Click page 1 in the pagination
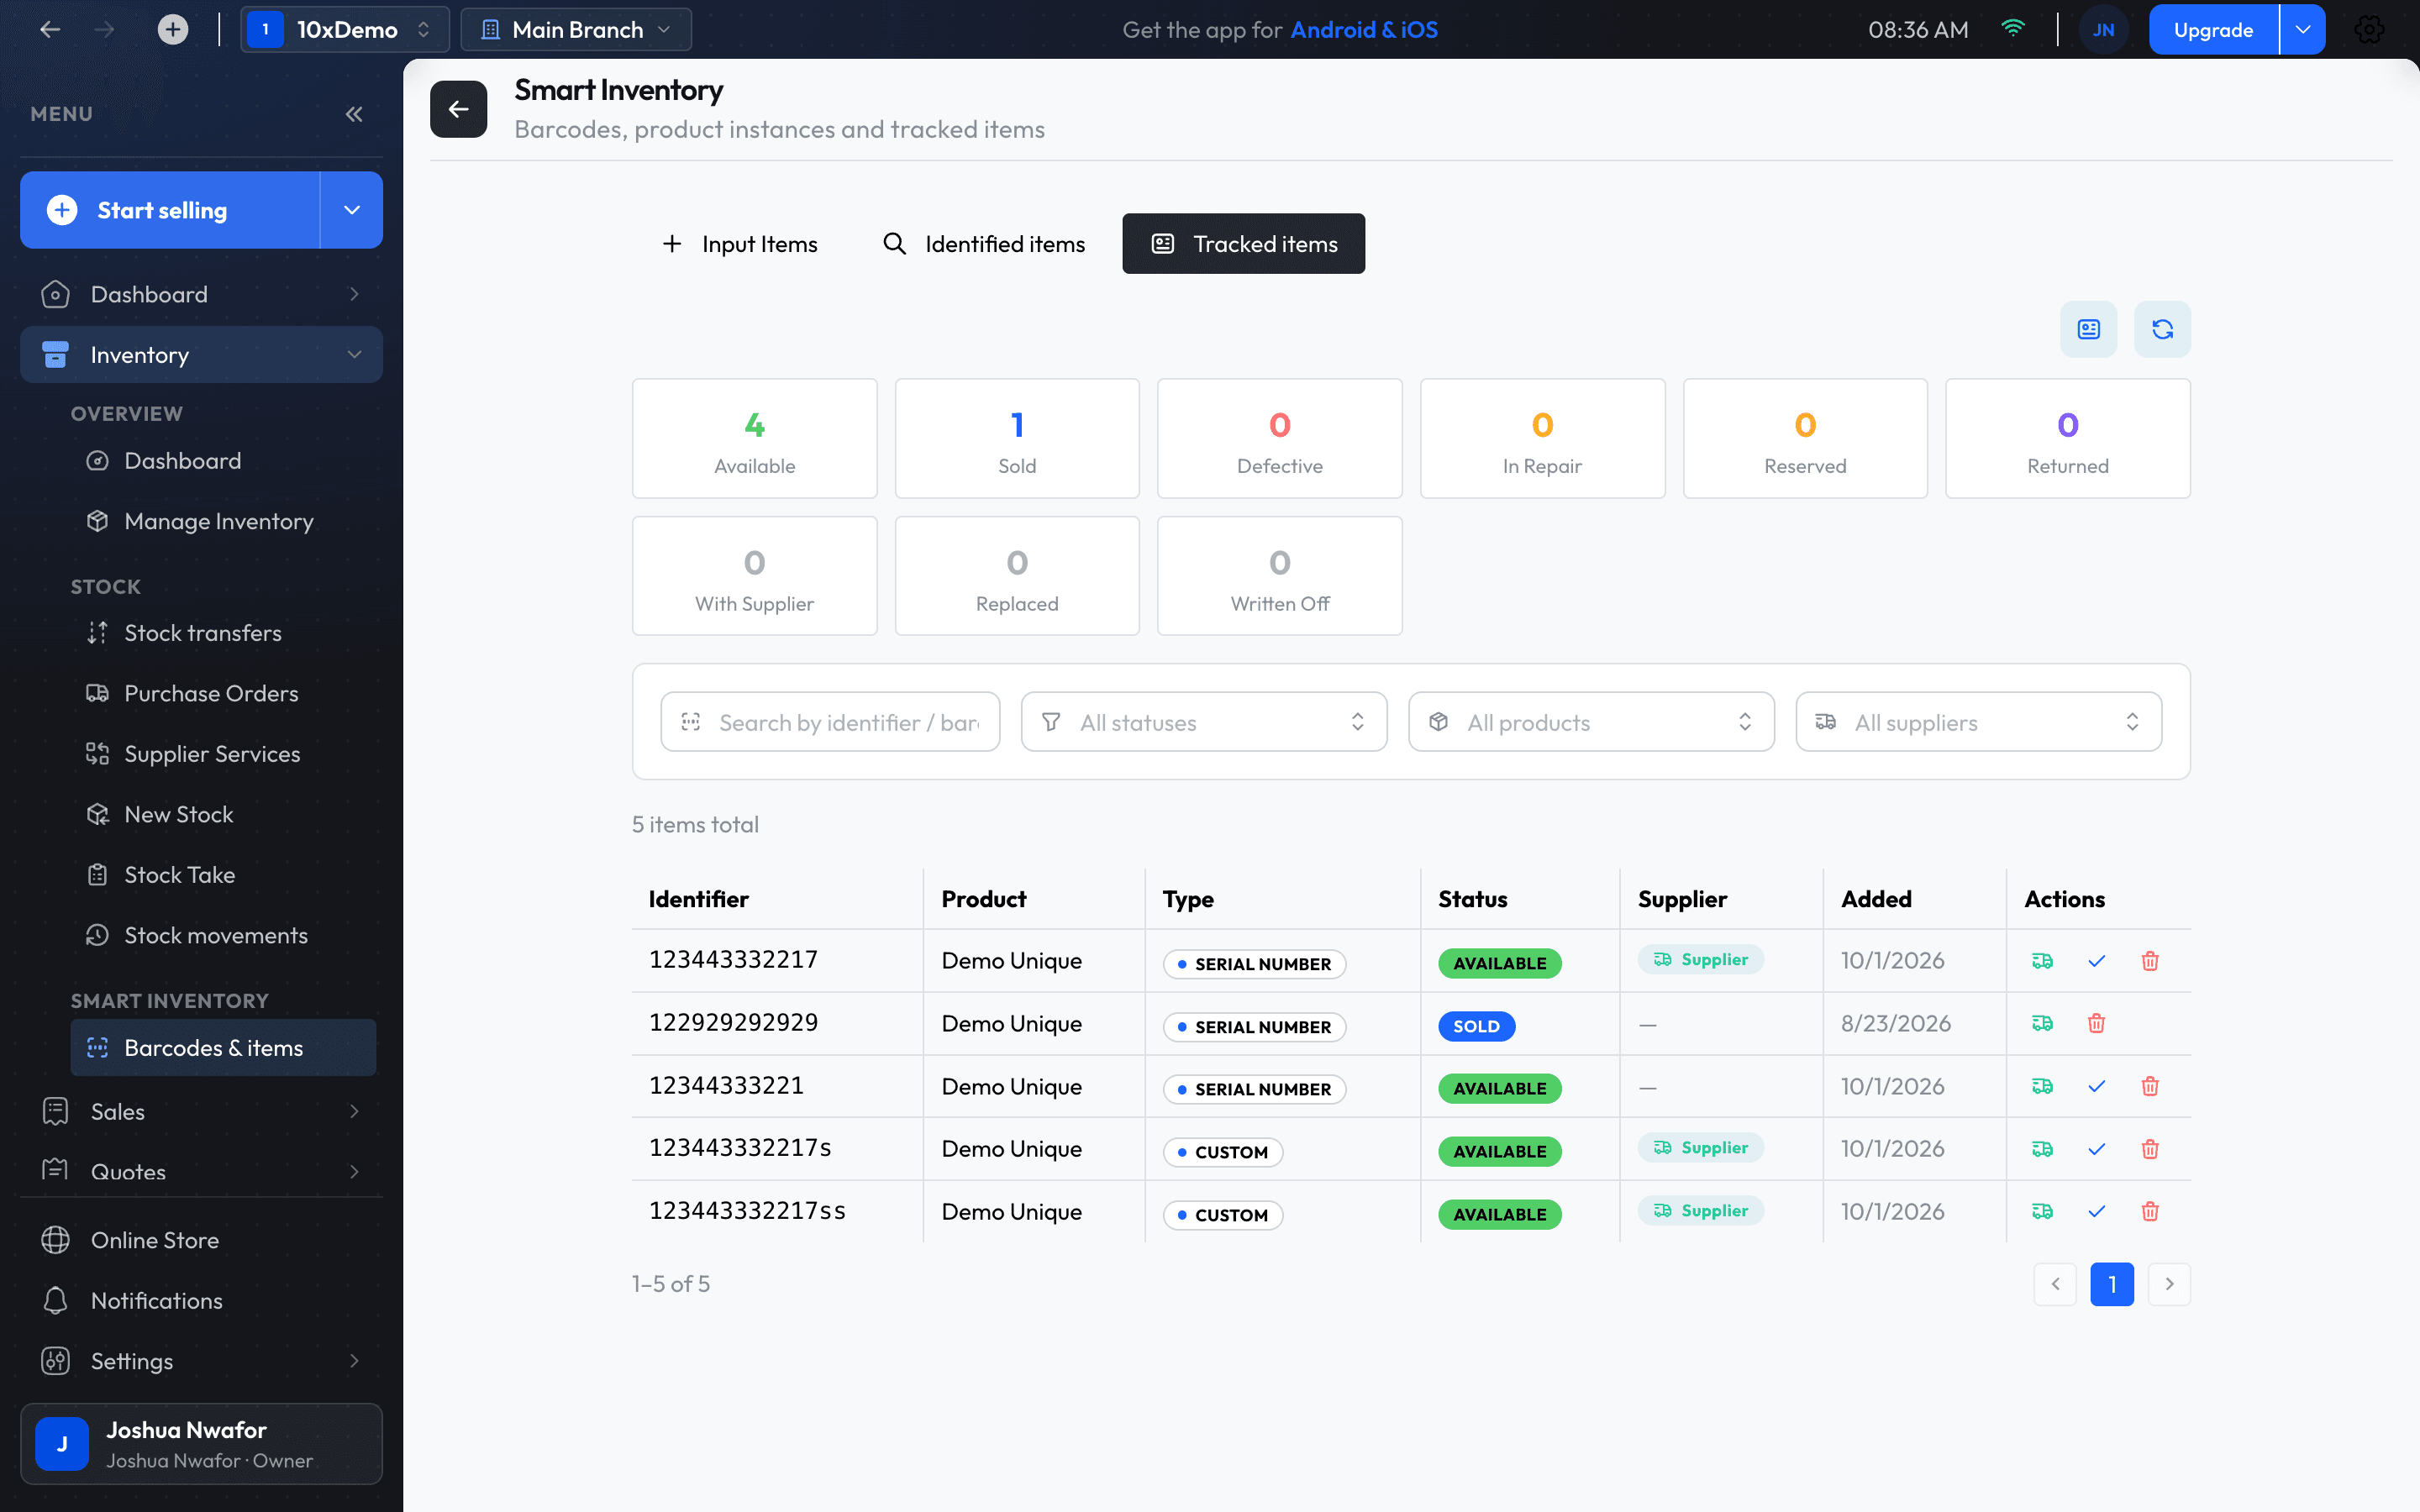The height and width of the screenshot is (1512, 2420). [x=2112, y=1284]
